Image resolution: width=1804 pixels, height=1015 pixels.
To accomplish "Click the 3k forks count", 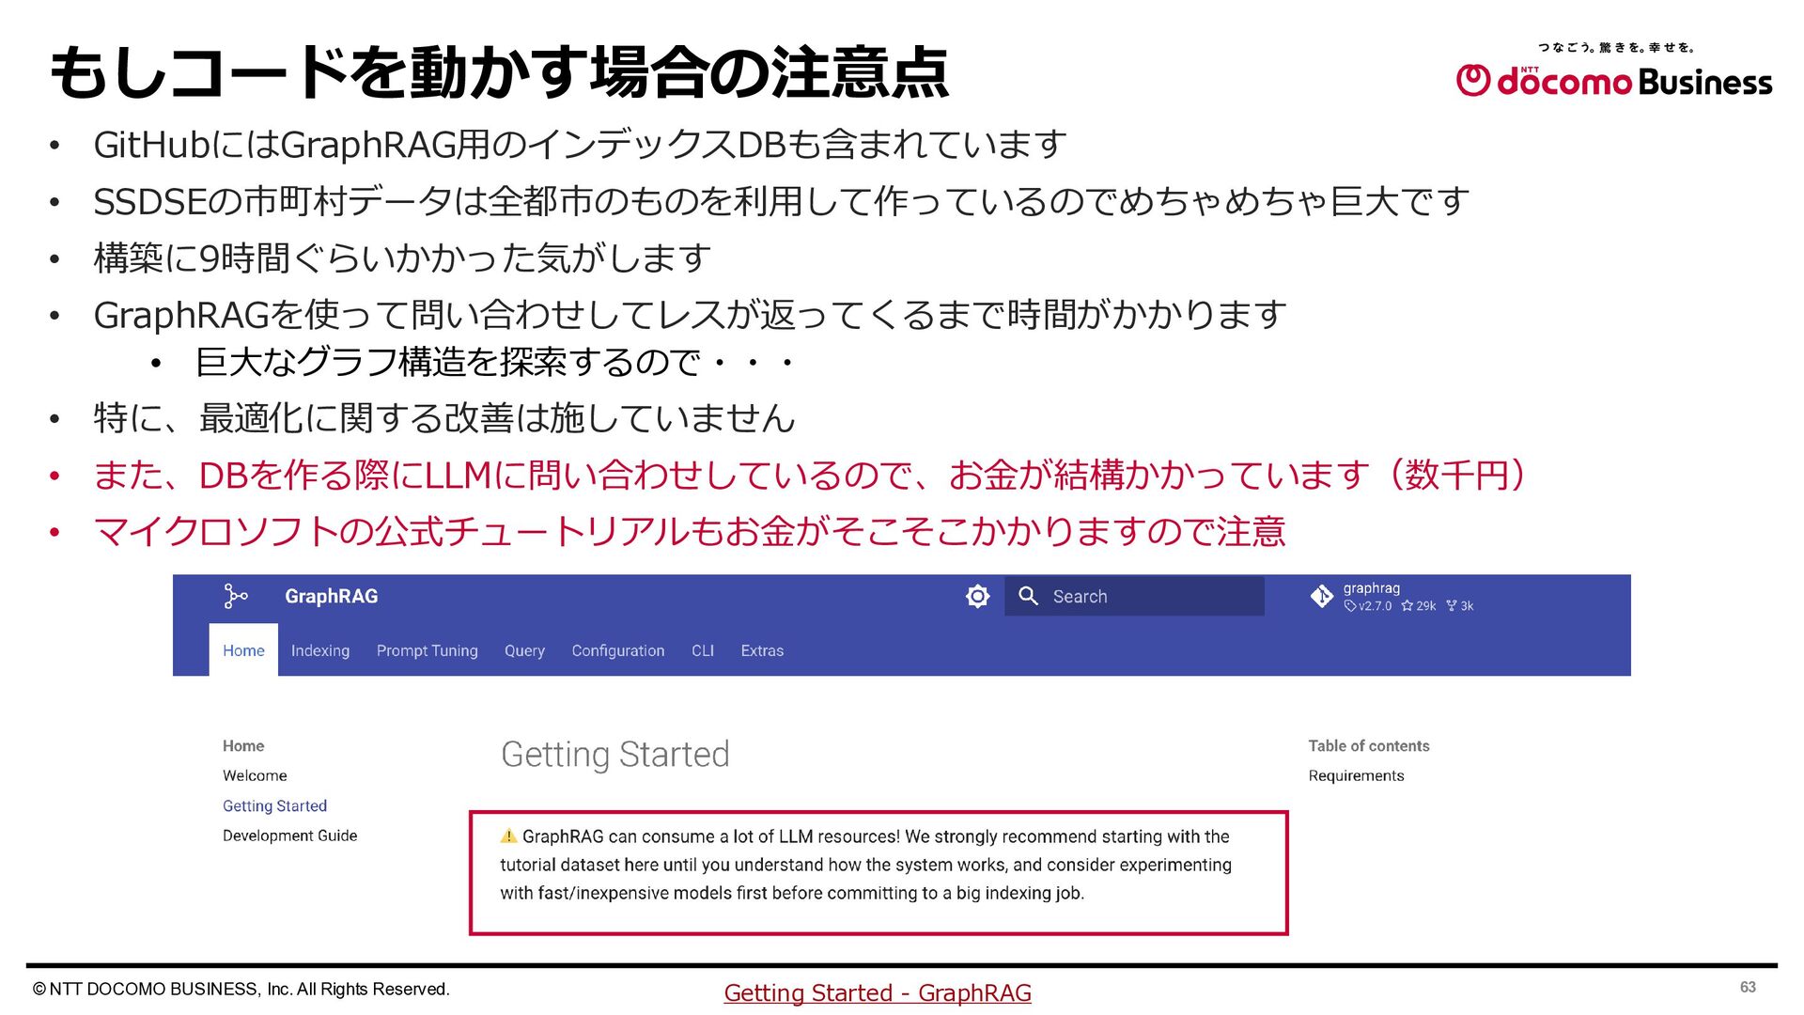I will [1459, 606].
